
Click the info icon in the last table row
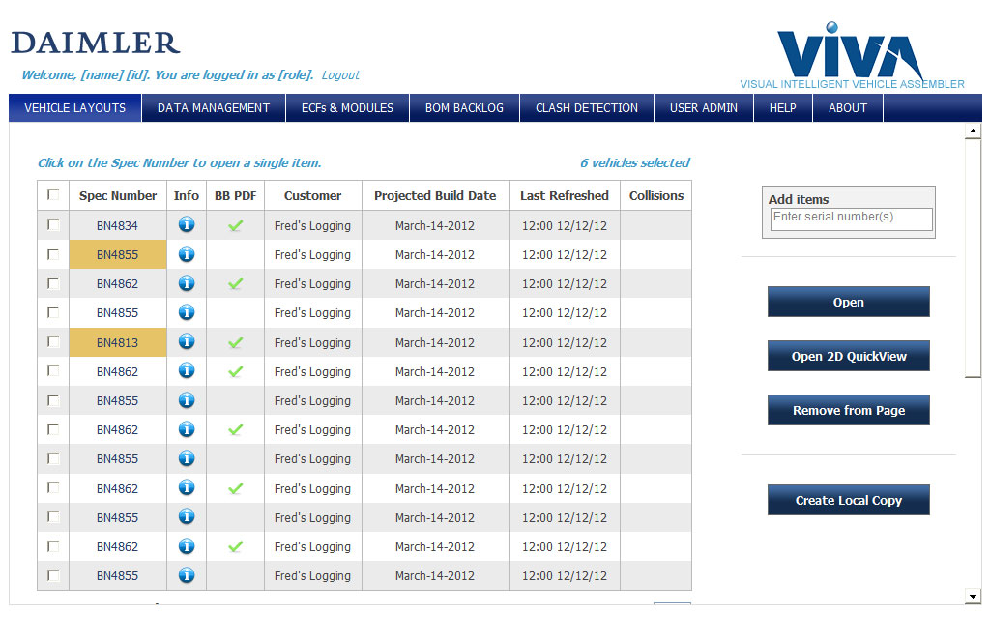pos(187,575)
